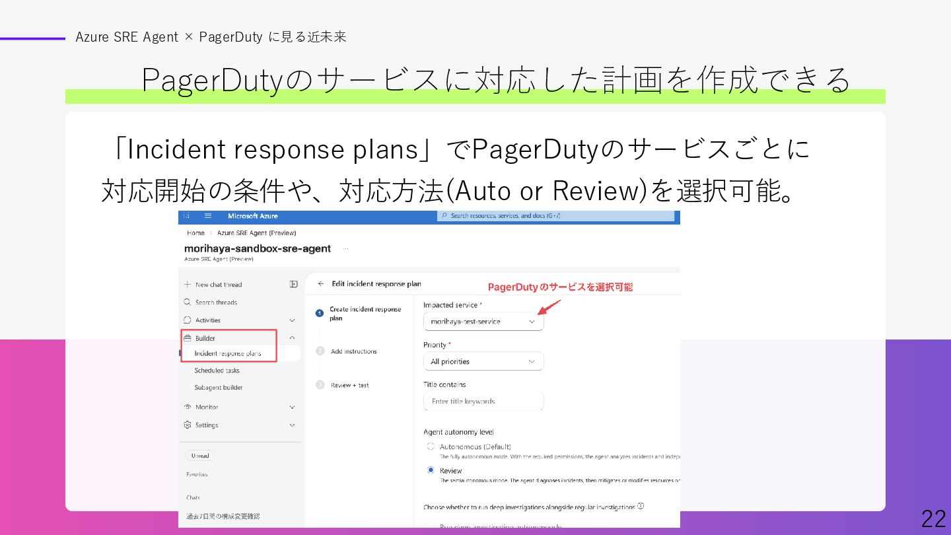
Task: Select the Builder section
Action: tap(205, 338)
